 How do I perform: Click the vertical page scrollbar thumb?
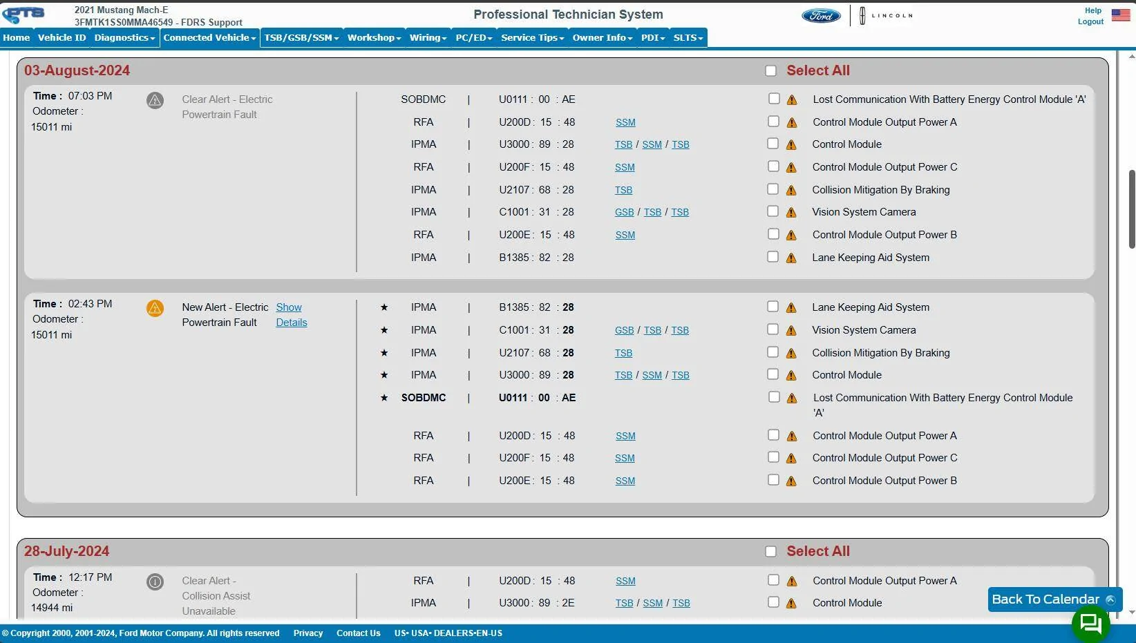pyautogui.click(x=1131, y=209)
